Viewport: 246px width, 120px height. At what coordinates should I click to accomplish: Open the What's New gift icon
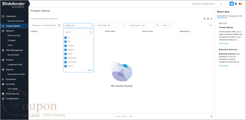[x=232, y=4]
